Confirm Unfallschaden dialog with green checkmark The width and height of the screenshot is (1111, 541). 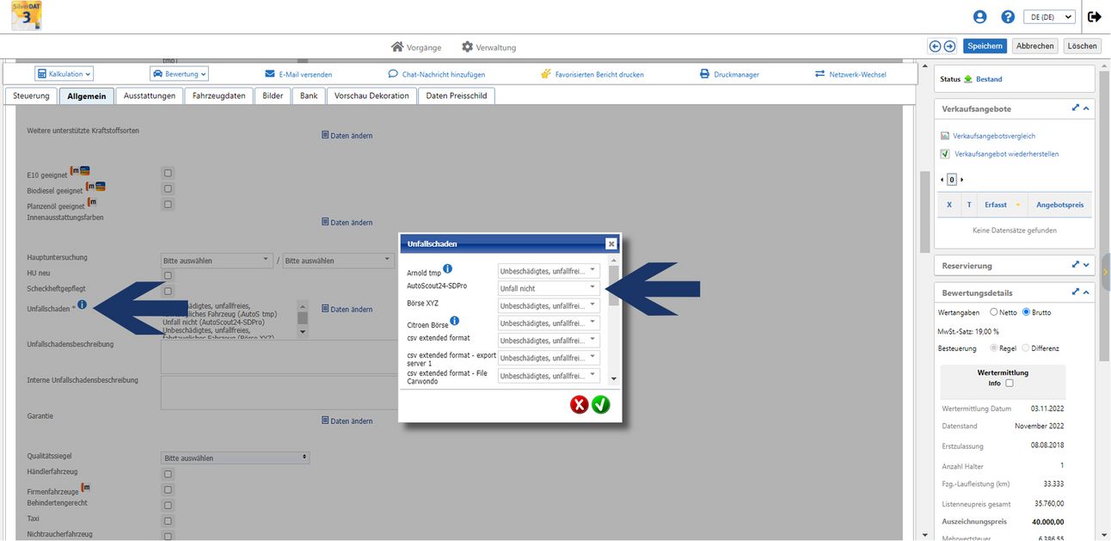pyautogui.click(x=600, y=404)
